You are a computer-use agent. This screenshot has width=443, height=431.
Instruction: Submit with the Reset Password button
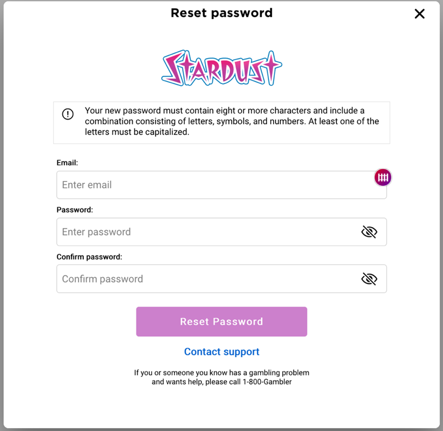point(221,321)
